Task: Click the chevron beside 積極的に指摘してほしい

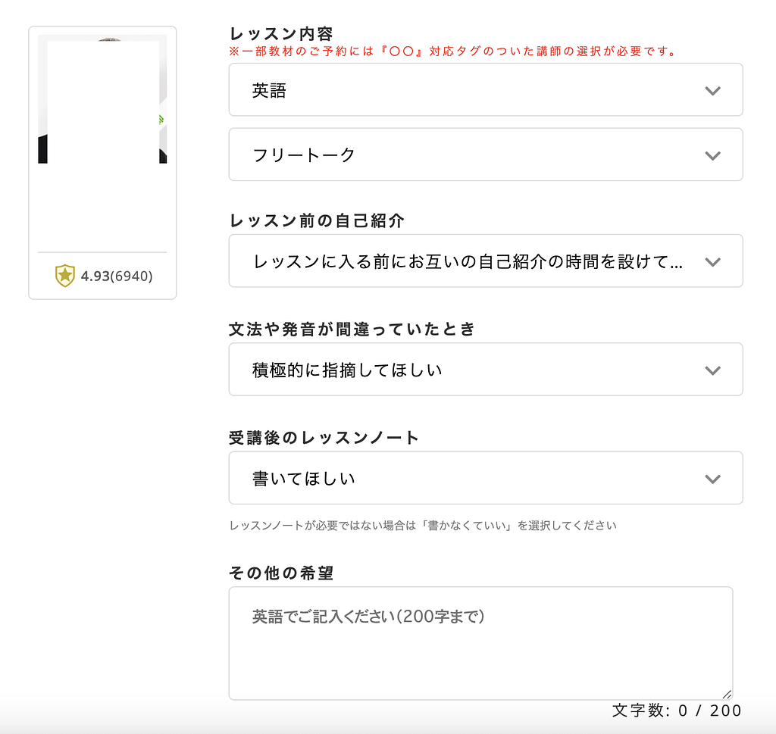Action: tap(712, 370)
